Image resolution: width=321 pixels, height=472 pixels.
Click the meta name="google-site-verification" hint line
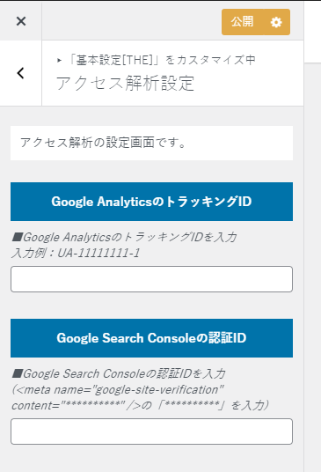[118, 390]
